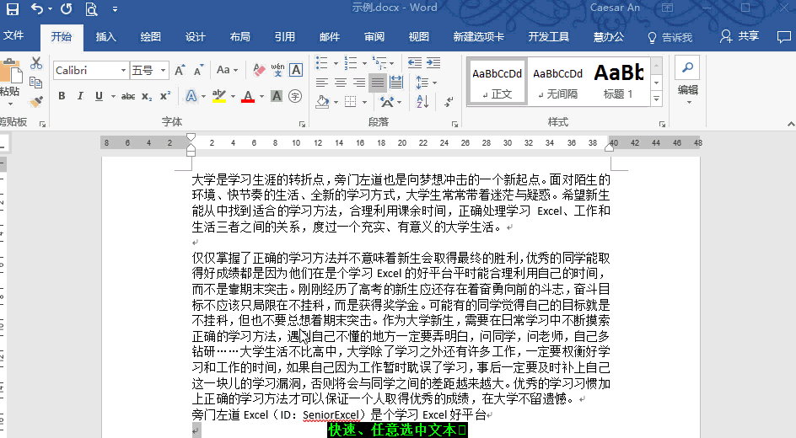Viewport: 796px width, 438px height.
Task: Apply distributed alignment
Action: click(x=396, y=83)
